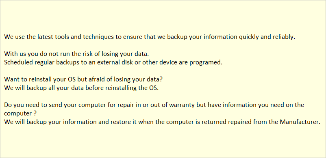Click the text 'computer ?'
326x158 pixels.
pos(21,113)
